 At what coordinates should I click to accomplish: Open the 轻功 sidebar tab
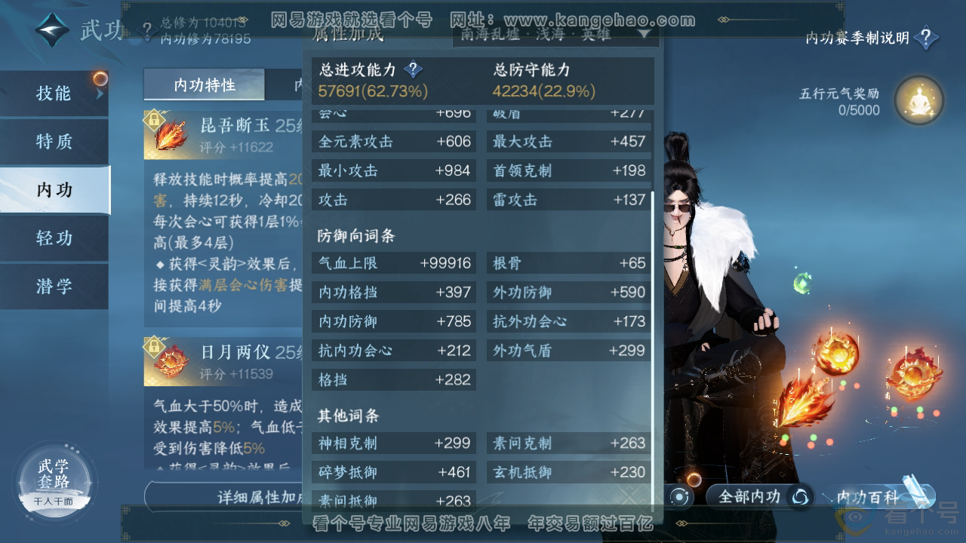pos(54,238)
